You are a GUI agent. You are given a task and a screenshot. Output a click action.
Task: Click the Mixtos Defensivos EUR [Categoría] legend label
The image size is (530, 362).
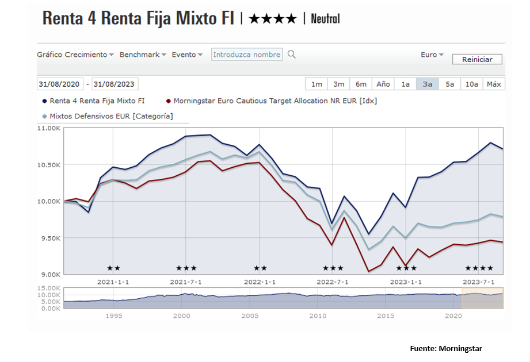pyautogui.click(x=111, y=117)
